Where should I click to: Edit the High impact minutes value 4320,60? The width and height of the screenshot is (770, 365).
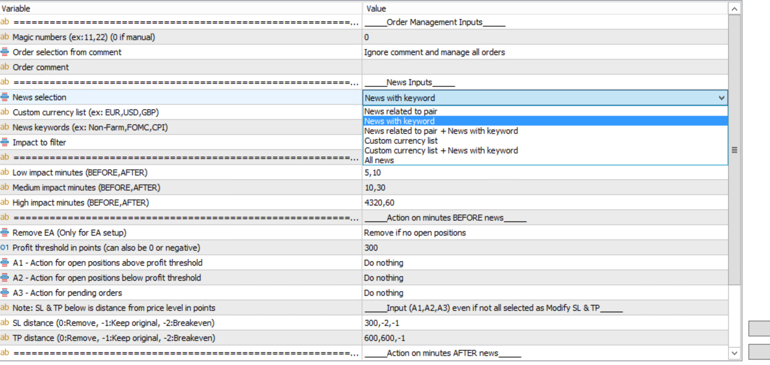coord(545,203)
